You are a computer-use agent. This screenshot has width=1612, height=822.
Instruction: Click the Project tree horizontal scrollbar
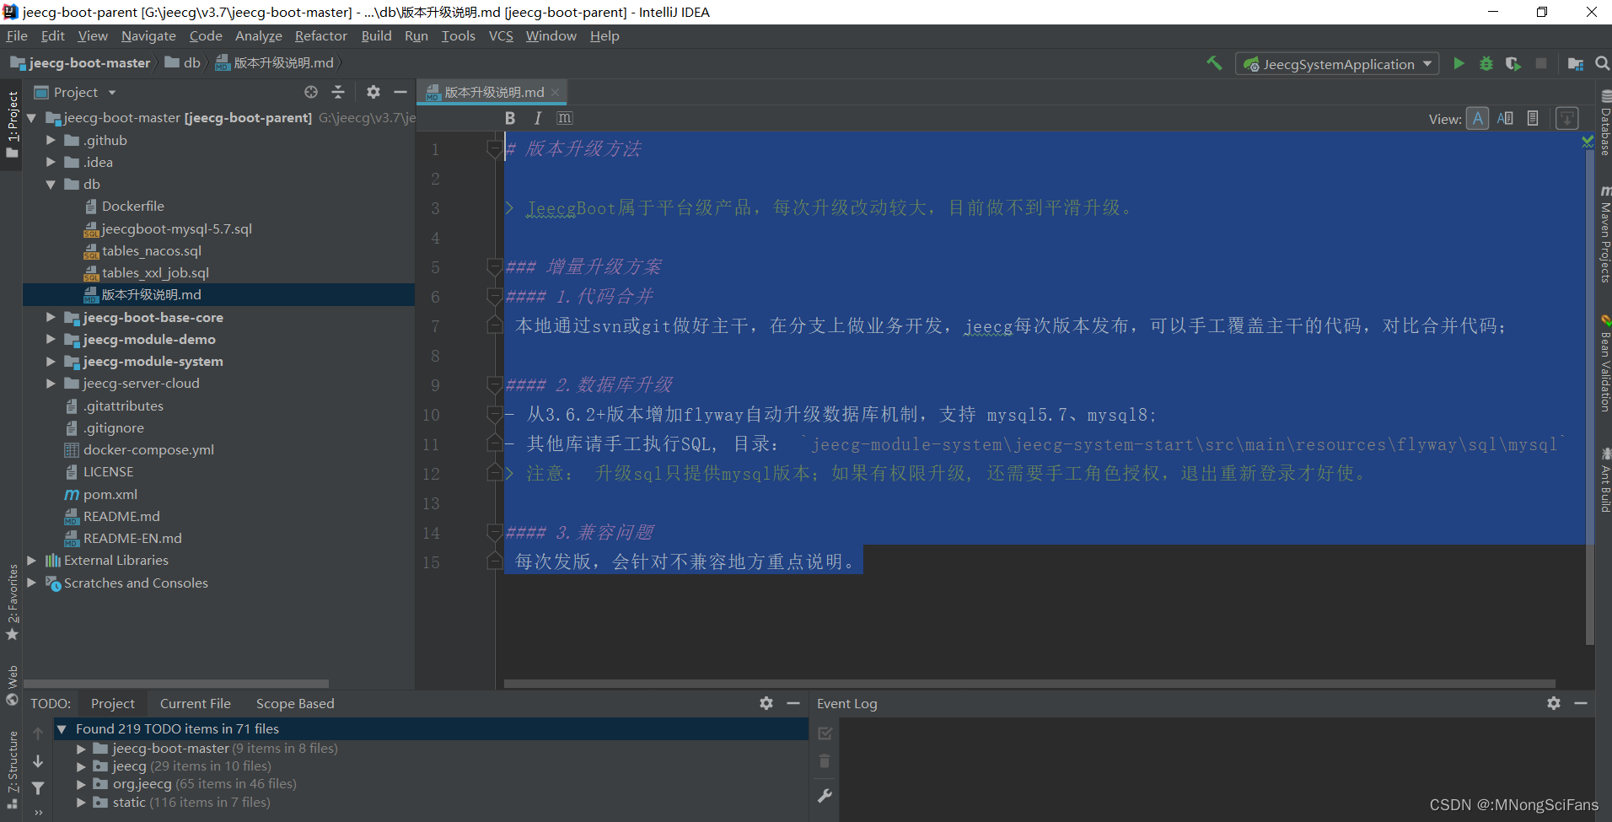pyautogui.click(x=176, y=684)
